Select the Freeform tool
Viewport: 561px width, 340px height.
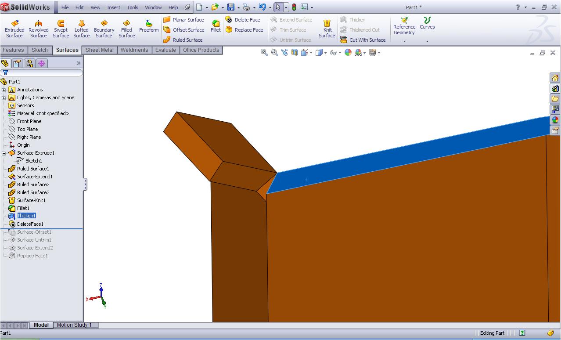149,26
